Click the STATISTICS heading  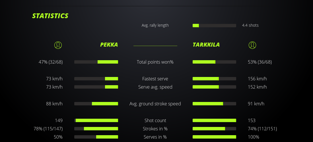pos(50,16)
